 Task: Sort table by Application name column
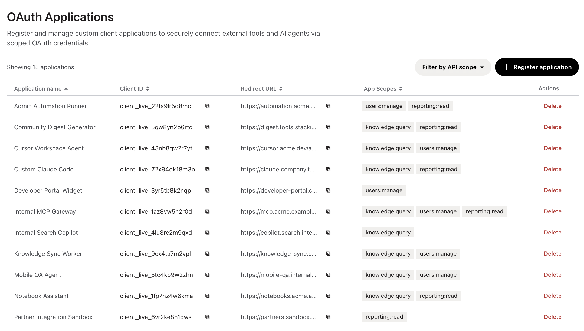point(41,89)
